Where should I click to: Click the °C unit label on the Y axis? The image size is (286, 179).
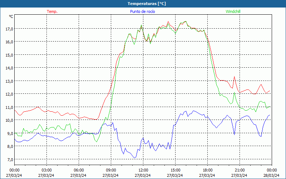[x=11, y=16]
